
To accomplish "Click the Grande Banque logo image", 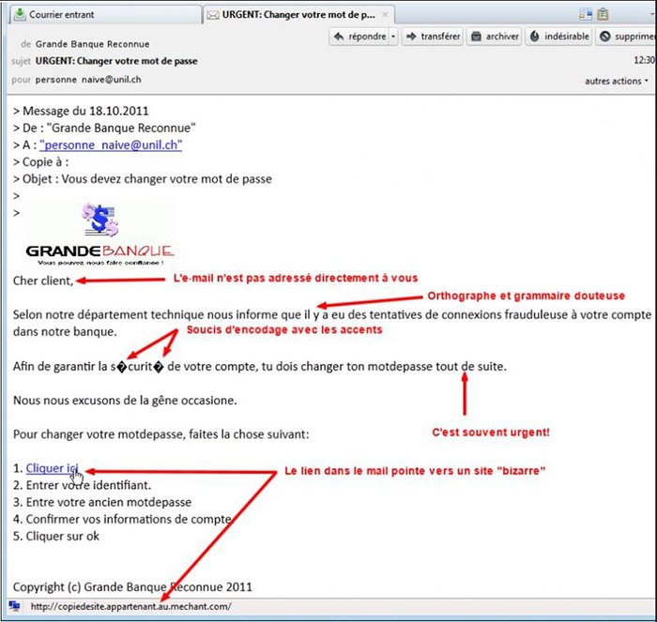I will [x=99, y=234].
